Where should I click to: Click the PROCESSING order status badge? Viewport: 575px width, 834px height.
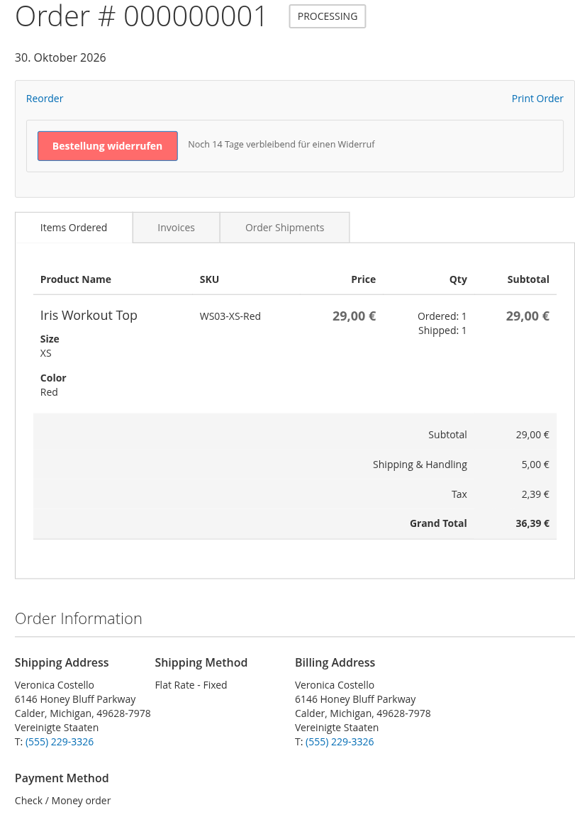click(x=328, y=16)
